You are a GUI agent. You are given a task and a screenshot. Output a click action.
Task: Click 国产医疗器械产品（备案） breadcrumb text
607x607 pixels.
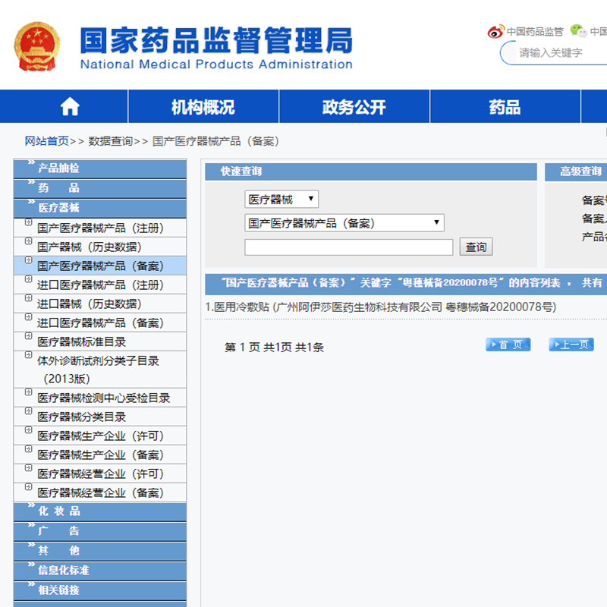tap(215, 141)
